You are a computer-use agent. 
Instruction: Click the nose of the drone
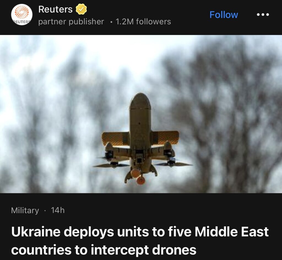tap(140, 101)
